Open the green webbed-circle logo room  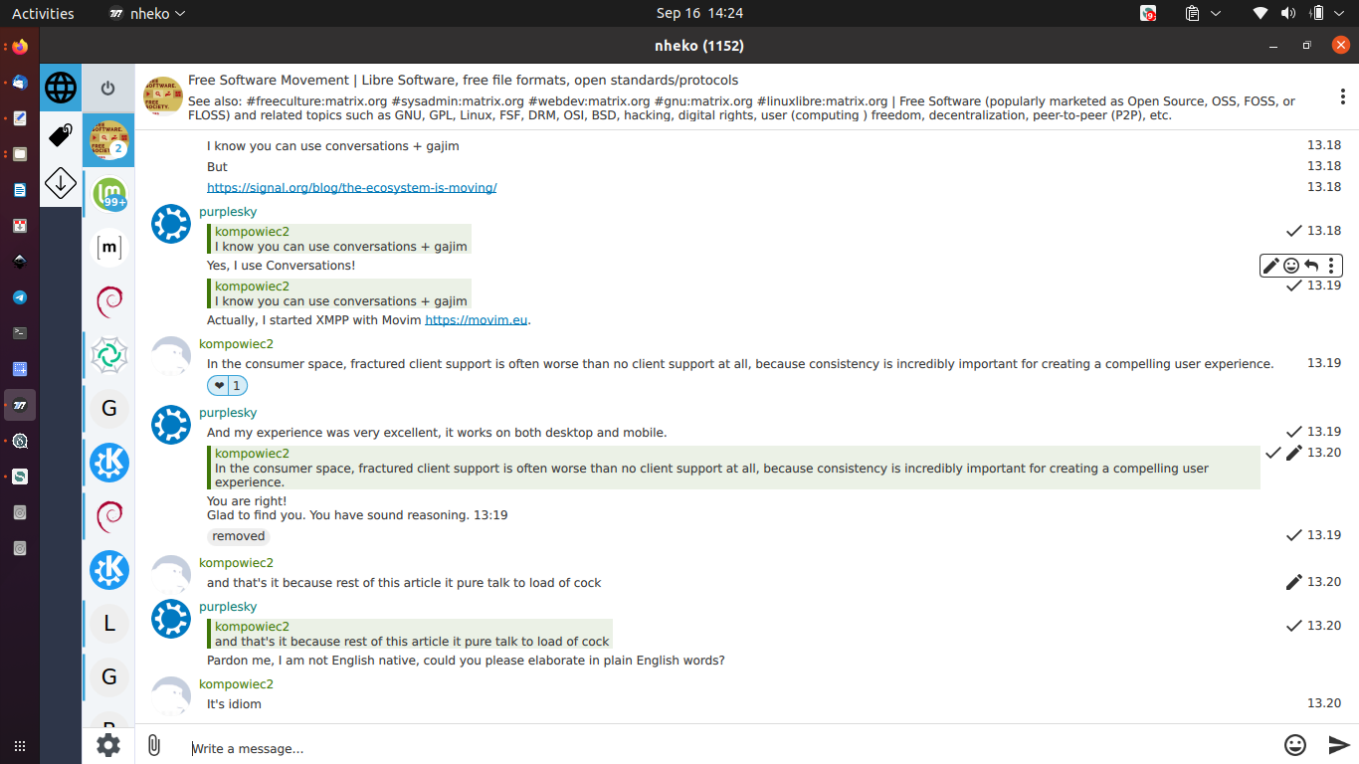pos(109,355)
